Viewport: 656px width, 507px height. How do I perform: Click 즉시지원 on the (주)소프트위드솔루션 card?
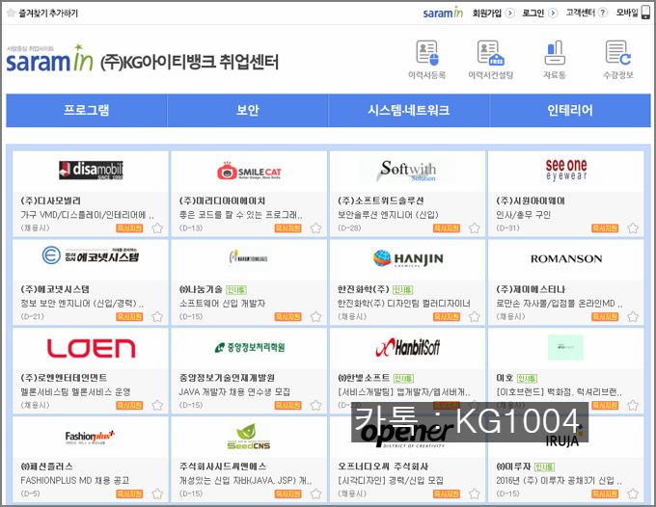(447, 228)
